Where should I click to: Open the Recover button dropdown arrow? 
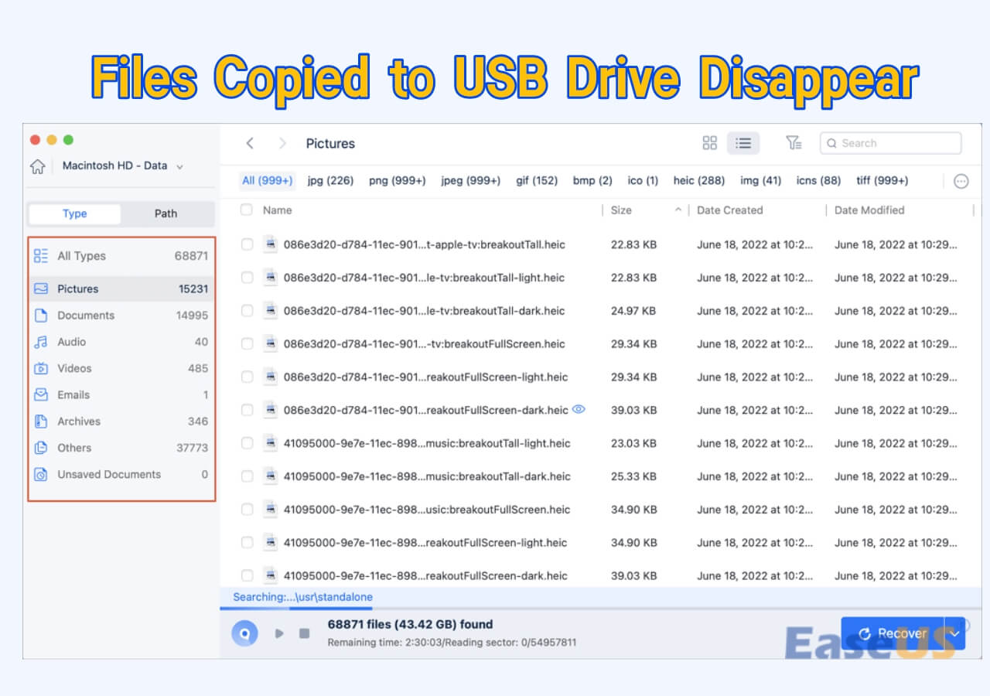[956, 633]
